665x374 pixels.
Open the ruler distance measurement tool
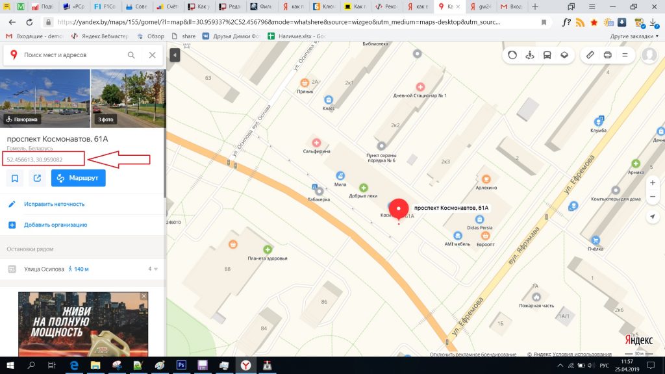(590, 55)
